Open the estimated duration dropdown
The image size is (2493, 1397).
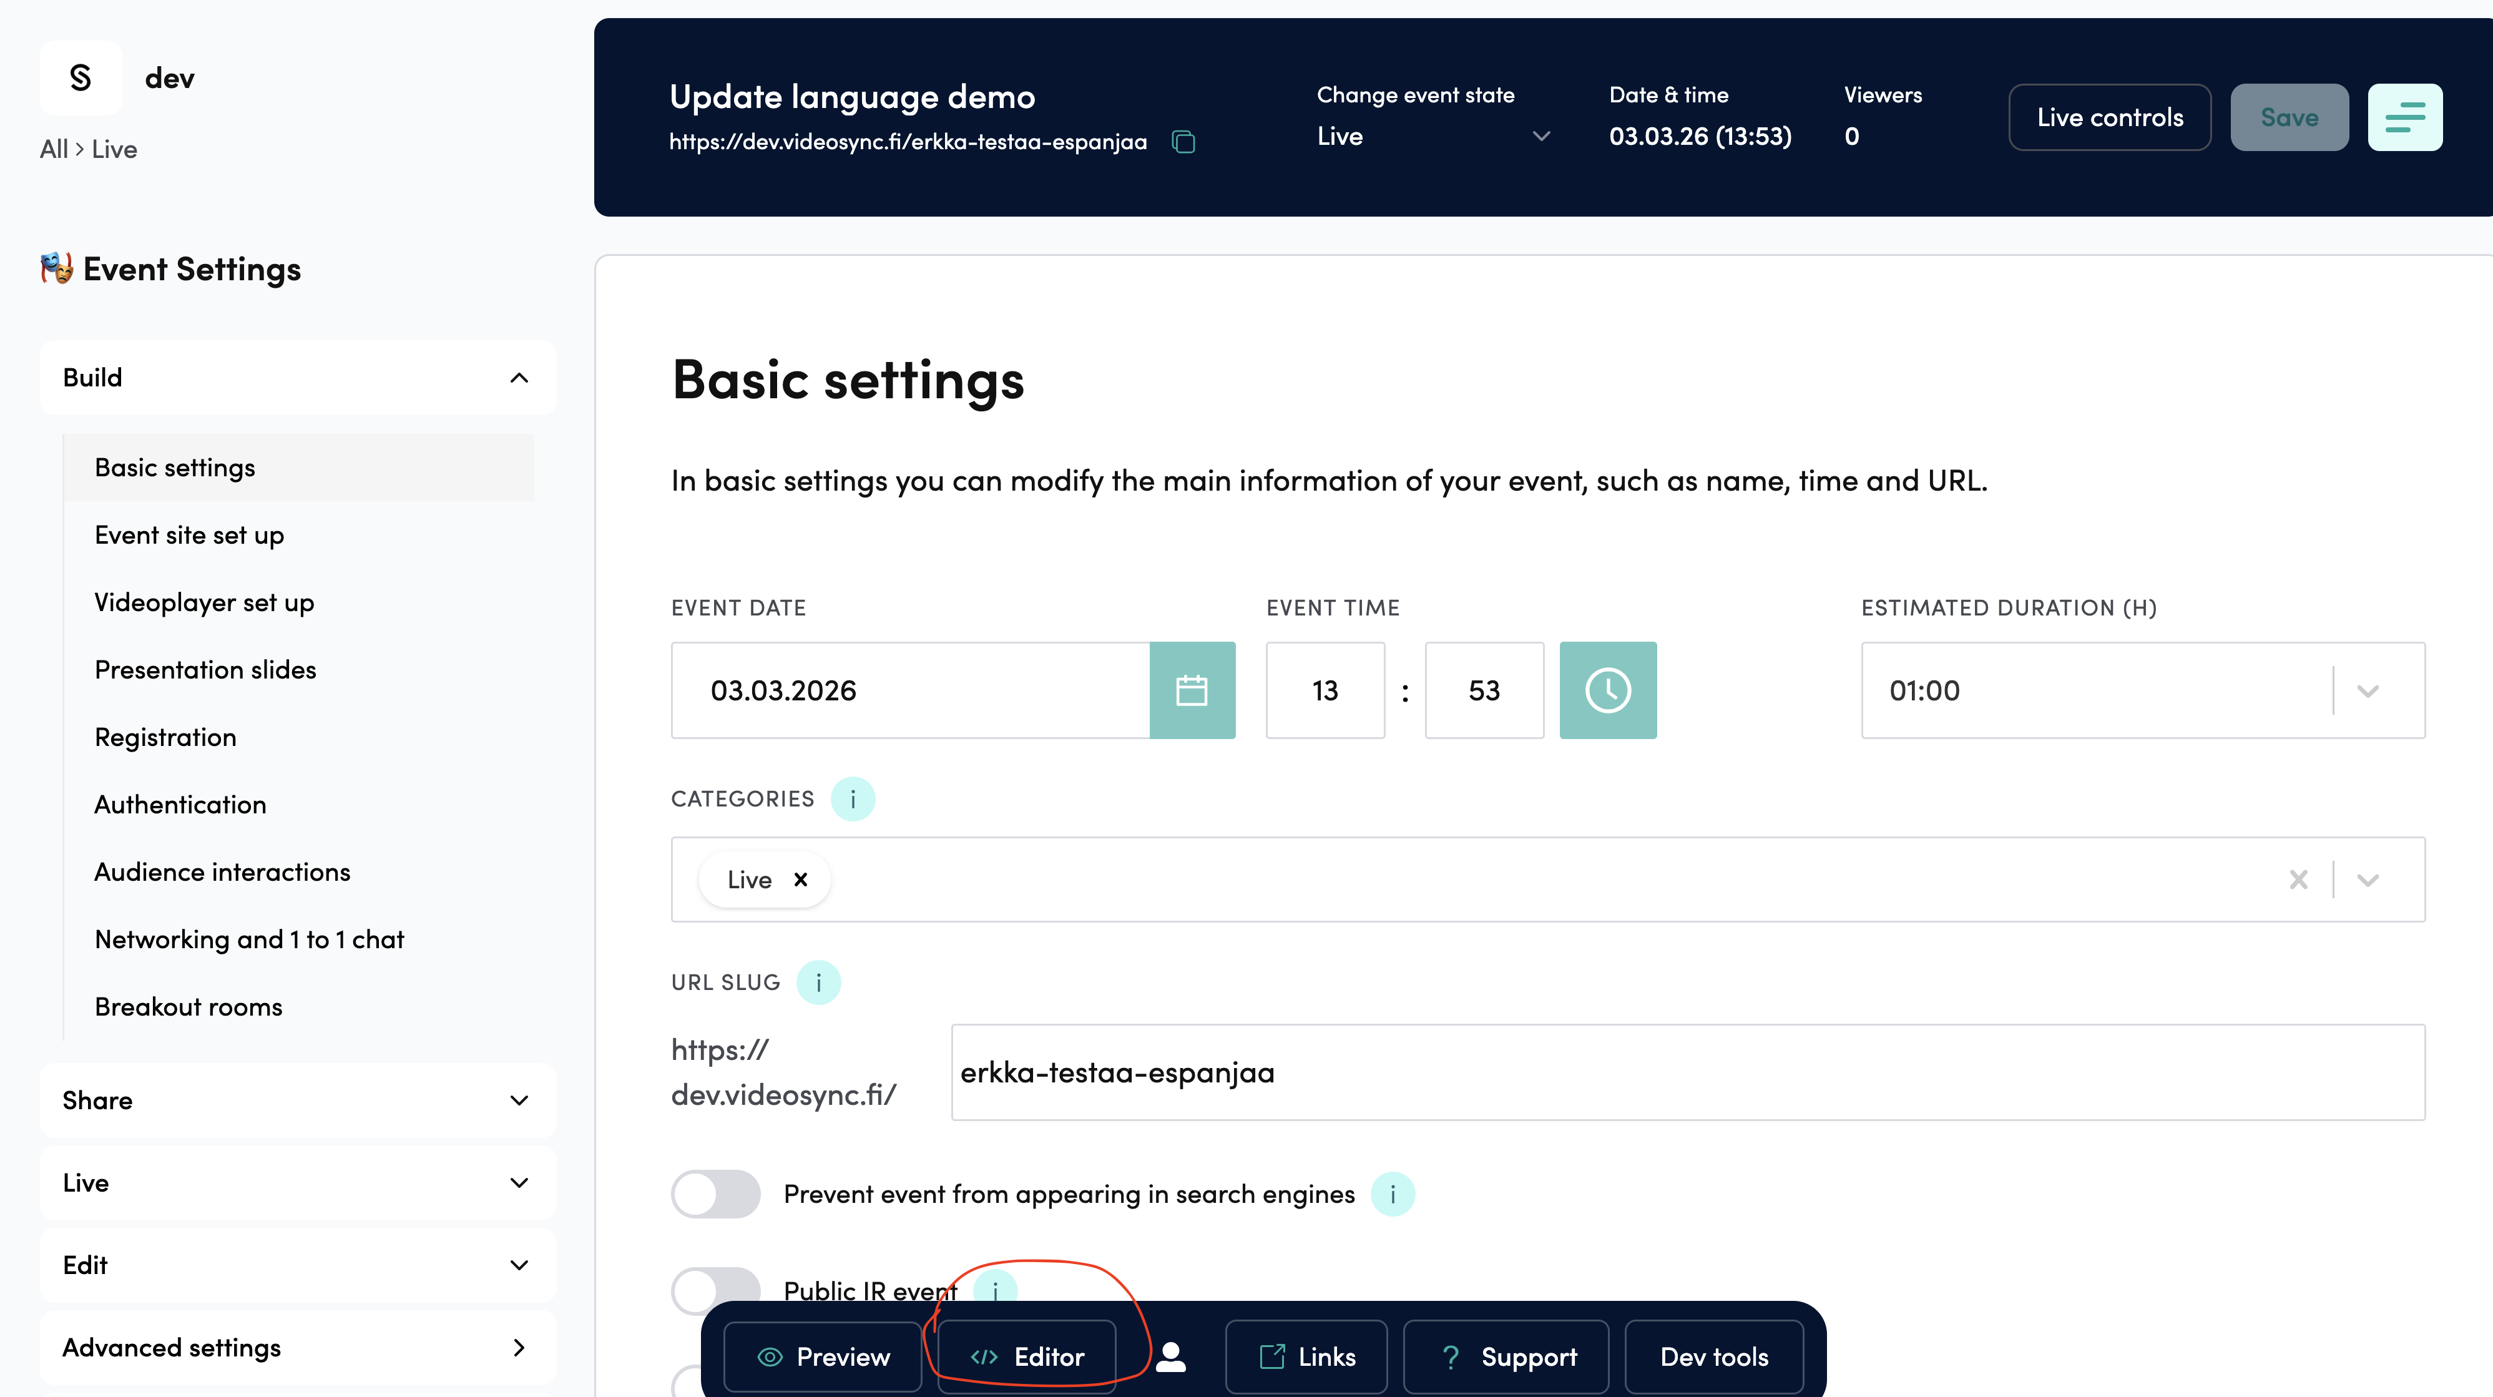tap(2367, 691)
